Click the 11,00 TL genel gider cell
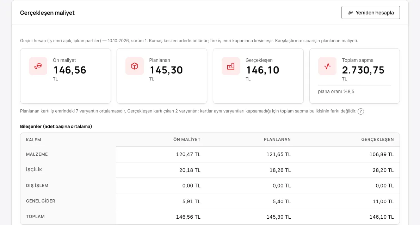420x225 pixels. 383,201
